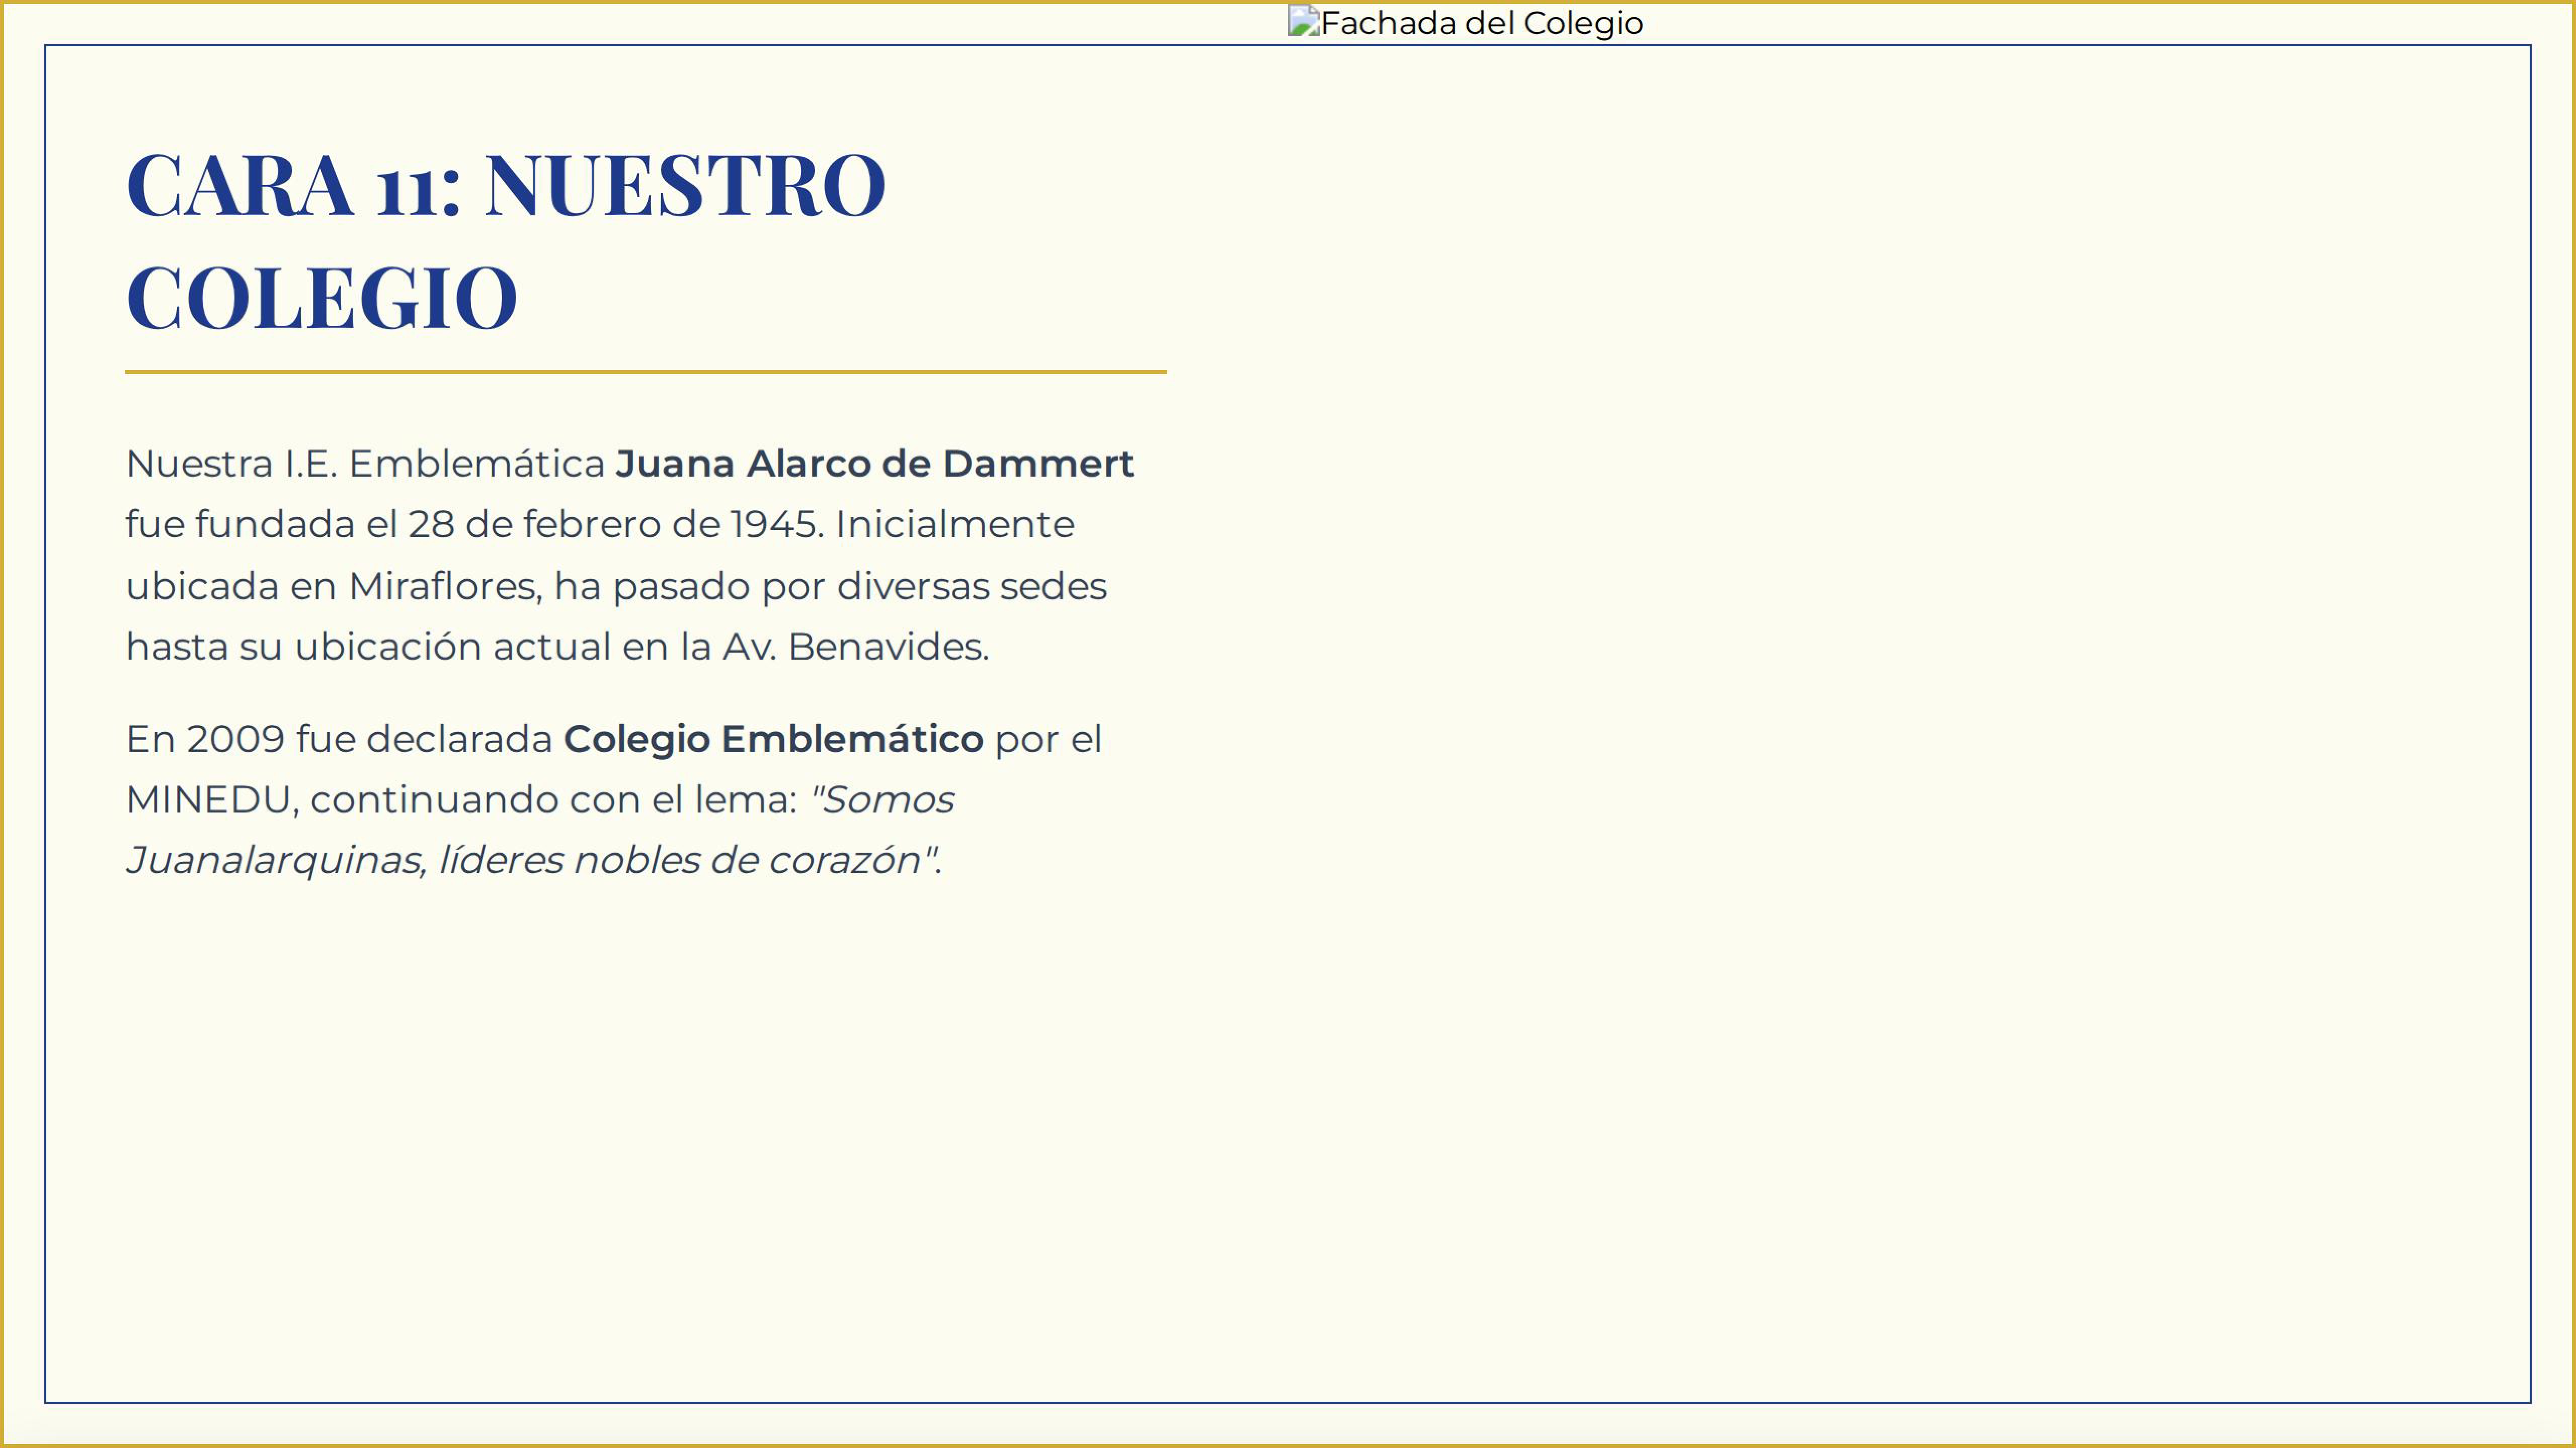
Task: Click the bold text 'Colegio Emblemático'
Action: [x=773, y=740]
